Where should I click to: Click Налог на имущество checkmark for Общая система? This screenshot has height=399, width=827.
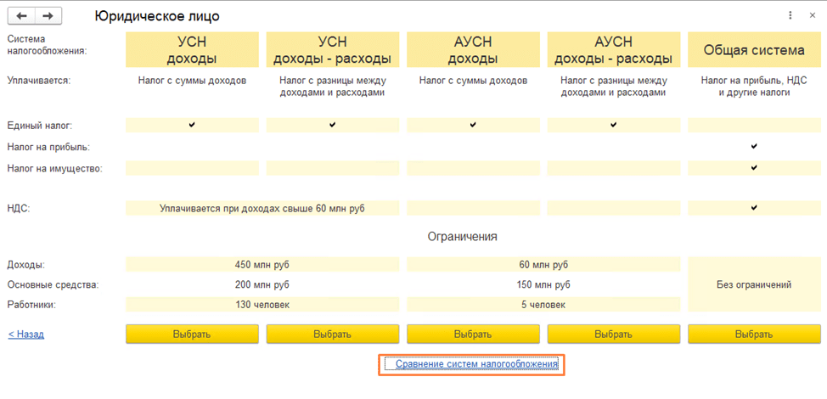754,168
